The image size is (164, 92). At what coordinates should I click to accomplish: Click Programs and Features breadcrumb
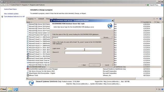(37, 5)
